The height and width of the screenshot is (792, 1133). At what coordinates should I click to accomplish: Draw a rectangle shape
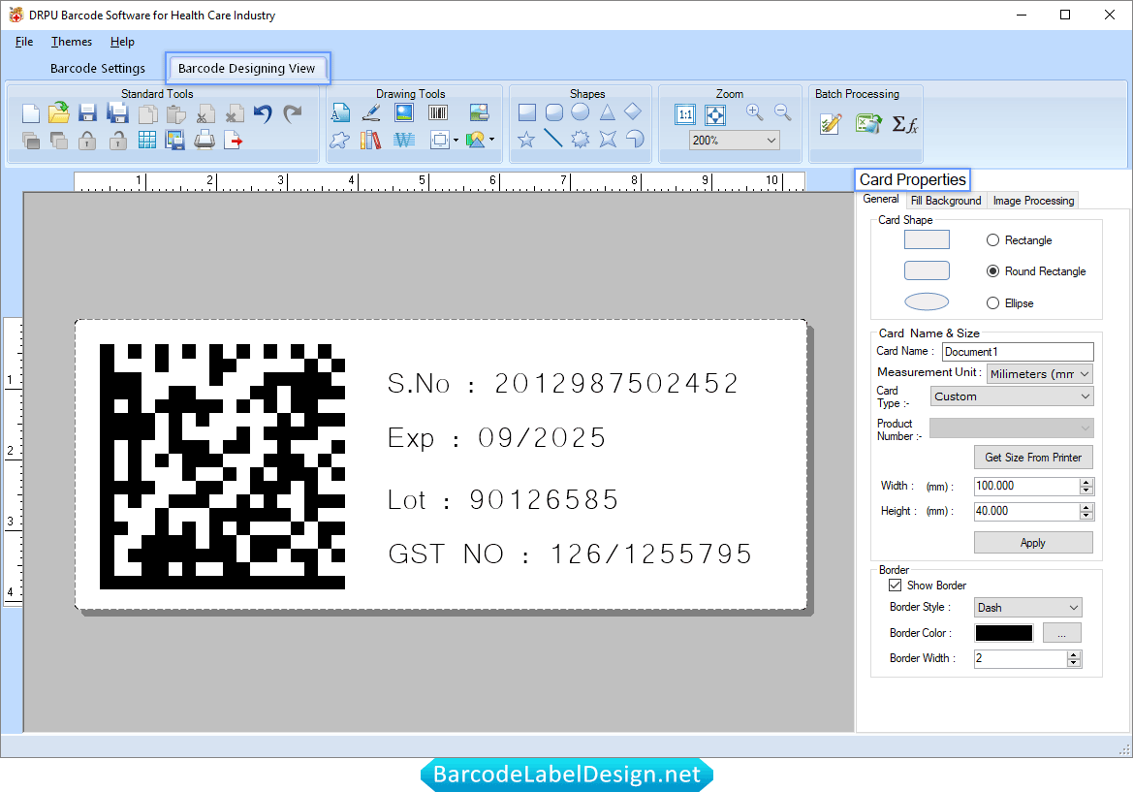click(527, 112)
